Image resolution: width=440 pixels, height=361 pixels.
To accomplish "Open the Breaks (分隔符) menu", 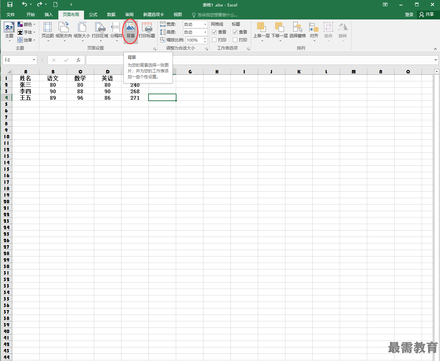I will (116, 32).
